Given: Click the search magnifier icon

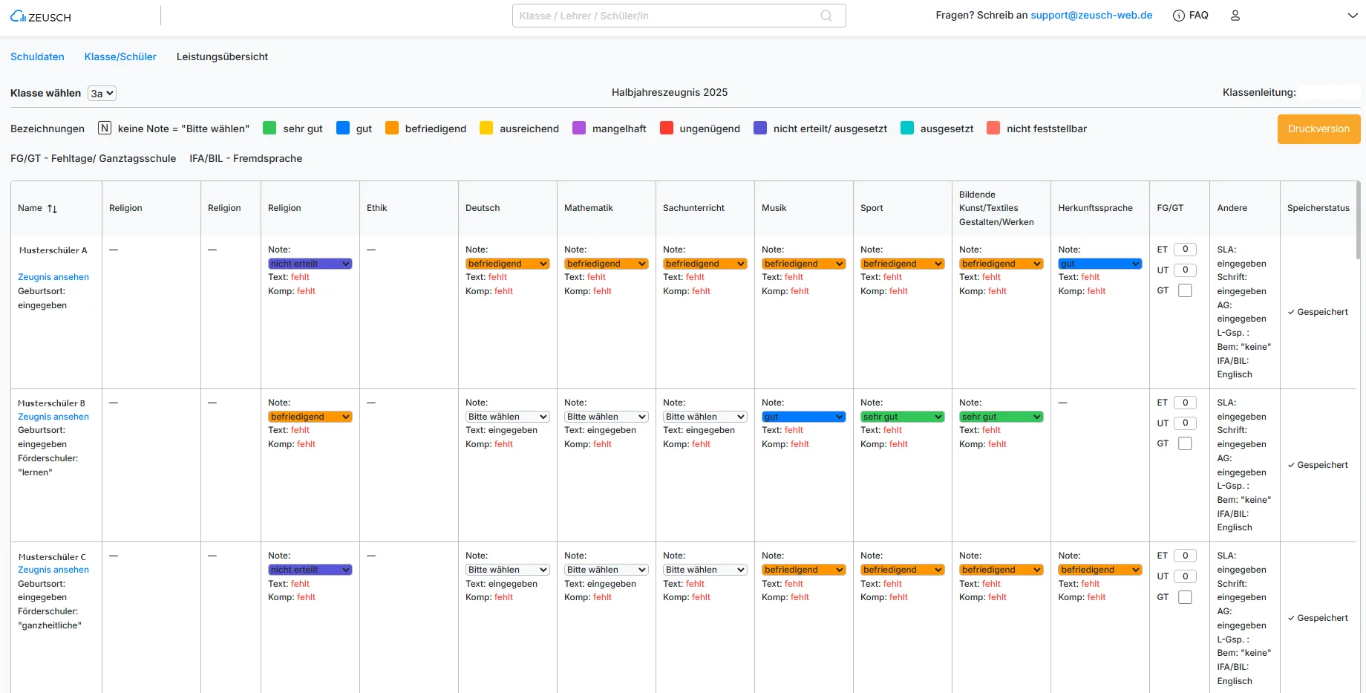Looking at the screenshot, I should (826, 16).
